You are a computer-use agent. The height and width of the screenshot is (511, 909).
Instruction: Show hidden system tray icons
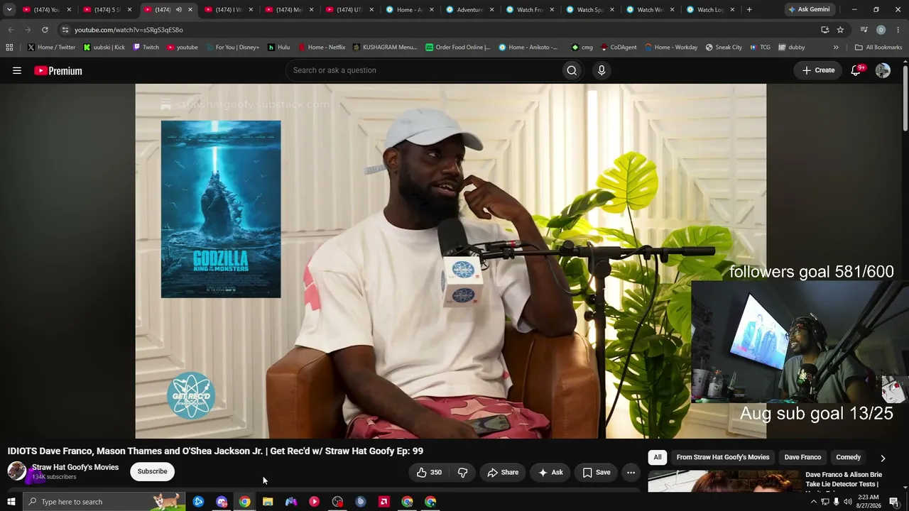[x=813, y=502]
